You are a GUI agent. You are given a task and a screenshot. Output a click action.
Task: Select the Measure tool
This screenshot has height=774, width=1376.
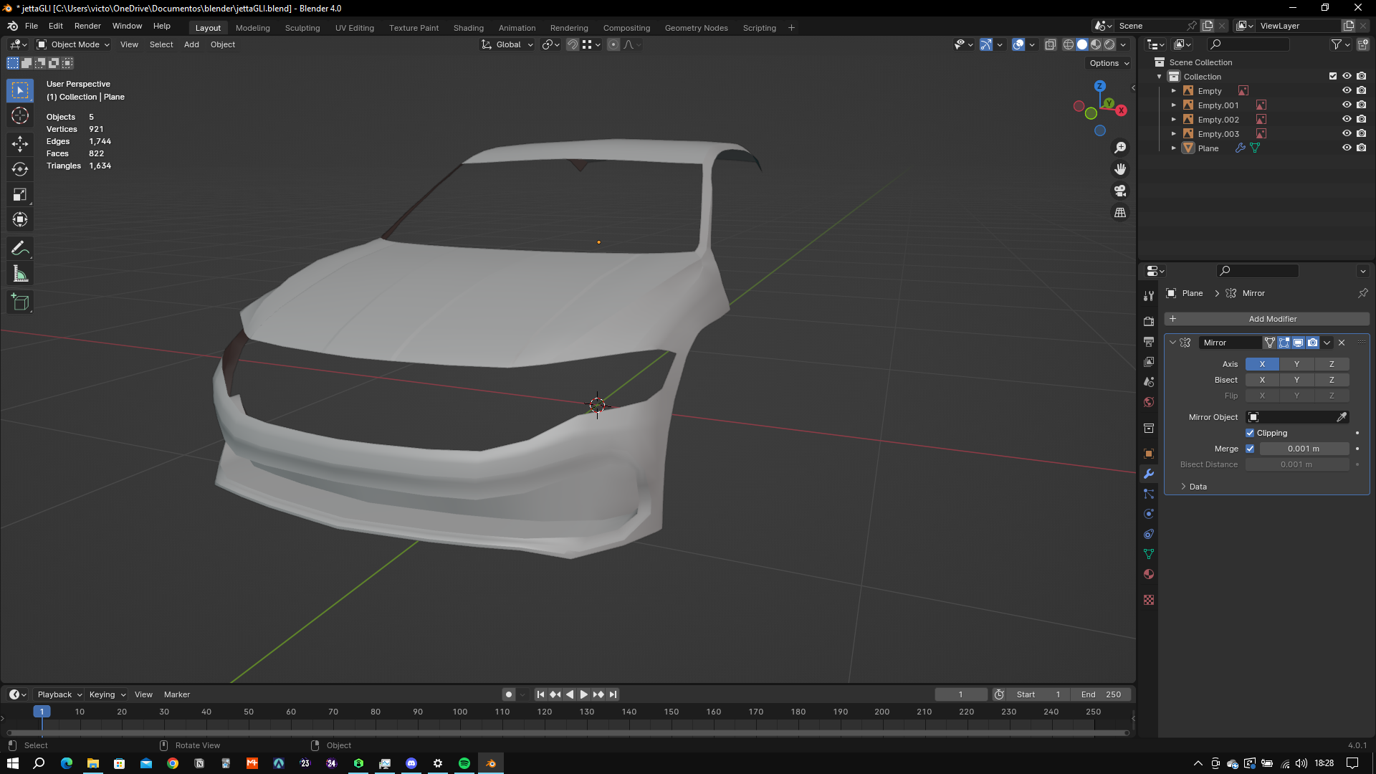pyautogui.click(x=20, y=274)
